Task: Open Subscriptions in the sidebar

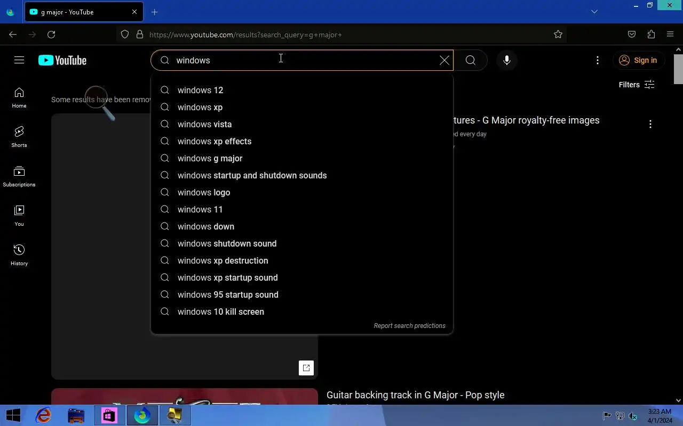Action: click(x=19, y=176)
